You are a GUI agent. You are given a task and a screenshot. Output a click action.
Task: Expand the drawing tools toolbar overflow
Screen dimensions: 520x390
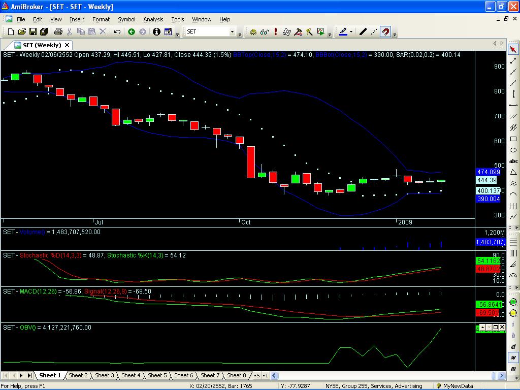coord(513,228)
